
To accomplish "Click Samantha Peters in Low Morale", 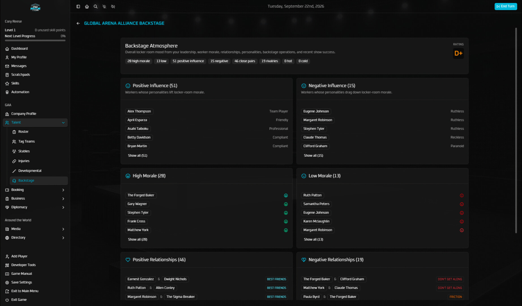I will point(316,204).
